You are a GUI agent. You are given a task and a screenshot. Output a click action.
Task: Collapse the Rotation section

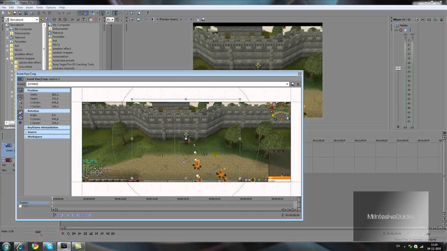26,111
